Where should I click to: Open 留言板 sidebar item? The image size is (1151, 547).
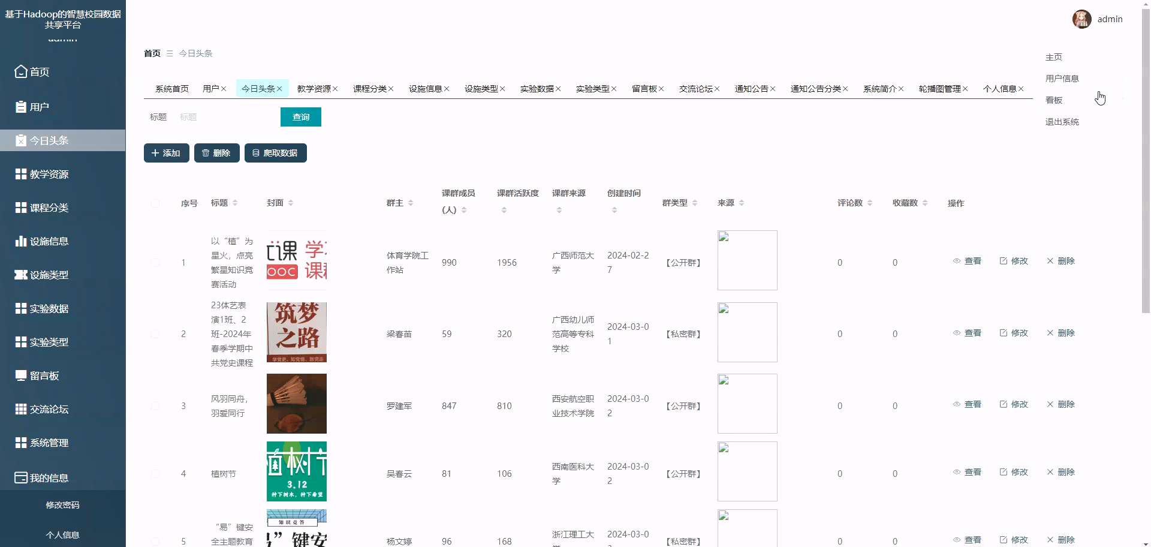tap(62, 375)
